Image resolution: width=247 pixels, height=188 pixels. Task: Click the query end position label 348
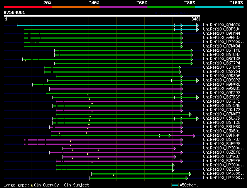(x=195, y=19)
